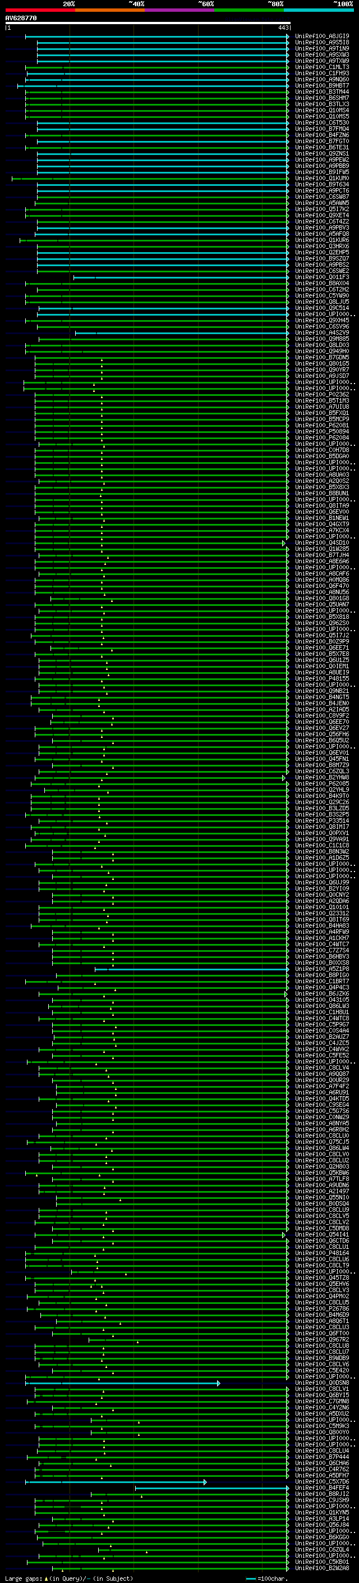The image size is (359, 1583).
Task: Click UniRef100_Q10MS5 label
Action: tap(322, 117)
